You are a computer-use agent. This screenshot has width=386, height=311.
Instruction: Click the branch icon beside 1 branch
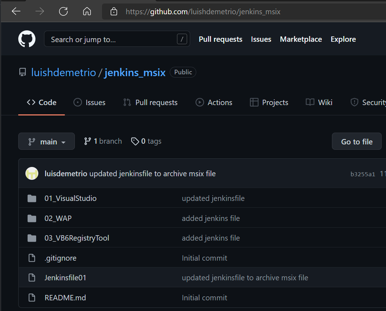[x=87, y=141]
